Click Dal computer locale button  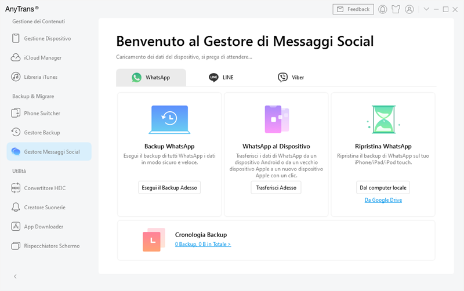coord(383,187)
